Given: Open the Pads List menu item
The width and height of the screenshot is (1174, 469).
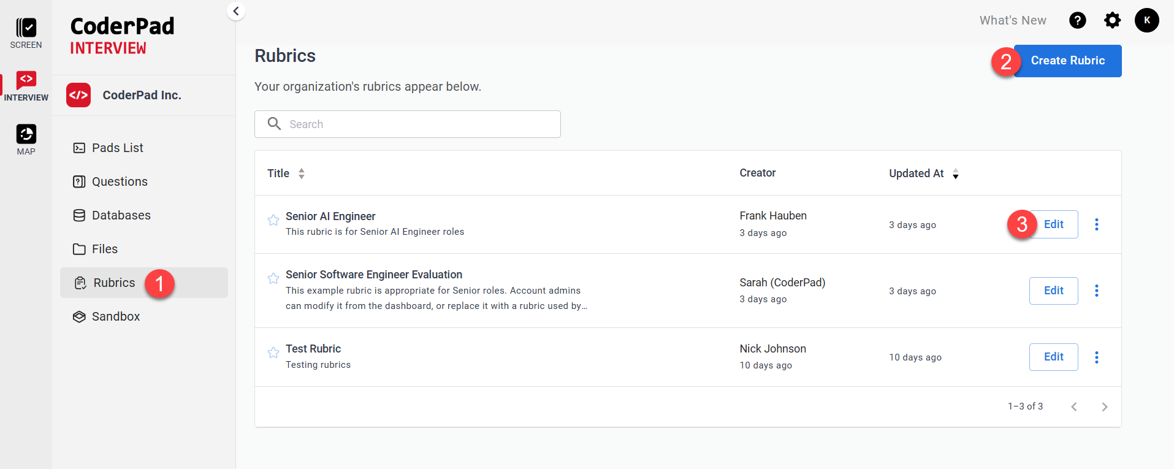Looking at the screenshot, I should click(117, 148).
